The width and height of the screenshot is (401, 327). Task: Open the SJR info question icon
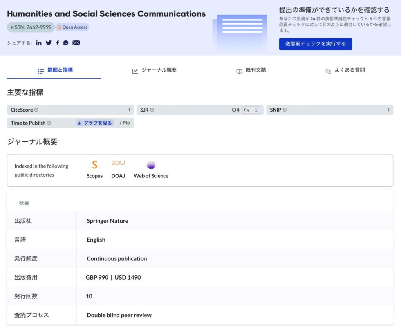[x=152, y=110]
